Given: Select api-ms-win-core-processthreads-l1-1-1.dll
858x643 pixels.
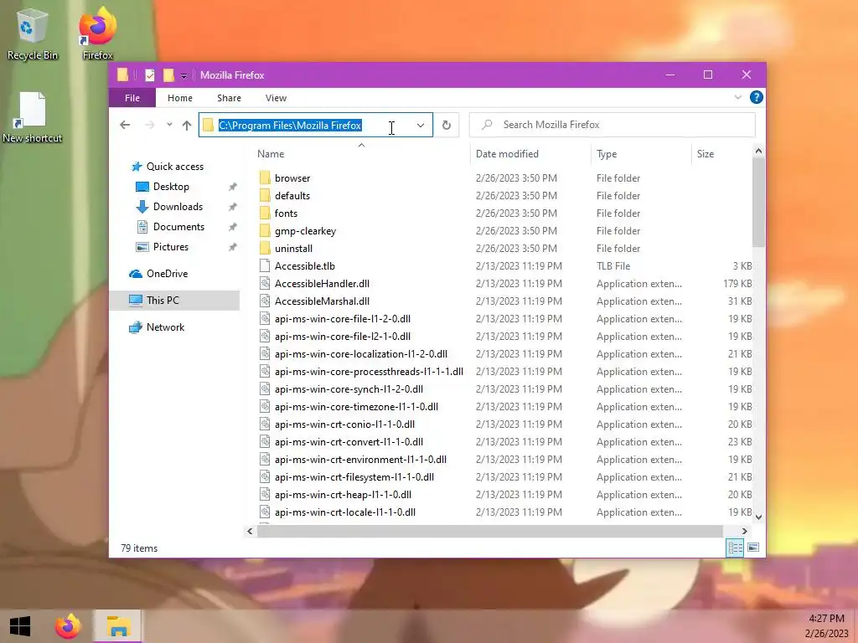Looking at the screenshot, I should pos(369,371).
